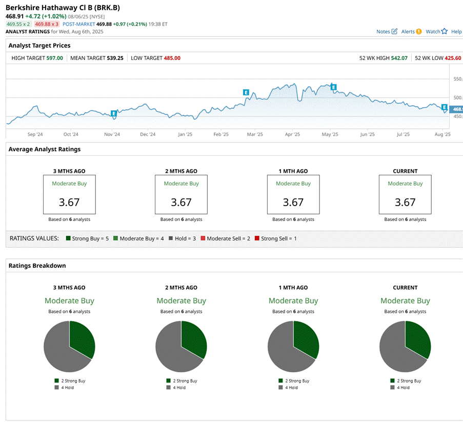Click the red ask quote 469.88 x 3
The height and width of the screenshot is (422, 463).
coord(47,24)
